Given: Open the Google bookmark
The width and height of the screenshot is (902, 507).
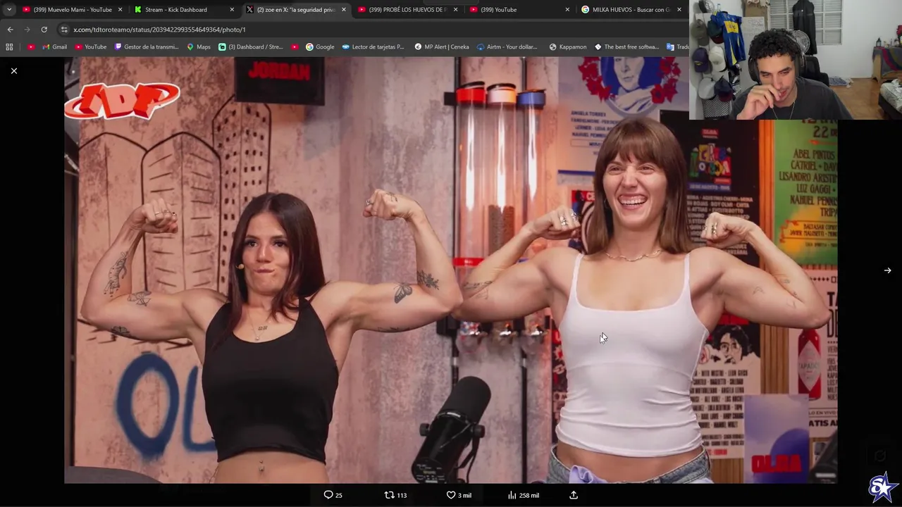Looking at the screenshot, I should (x=320, y=47).
